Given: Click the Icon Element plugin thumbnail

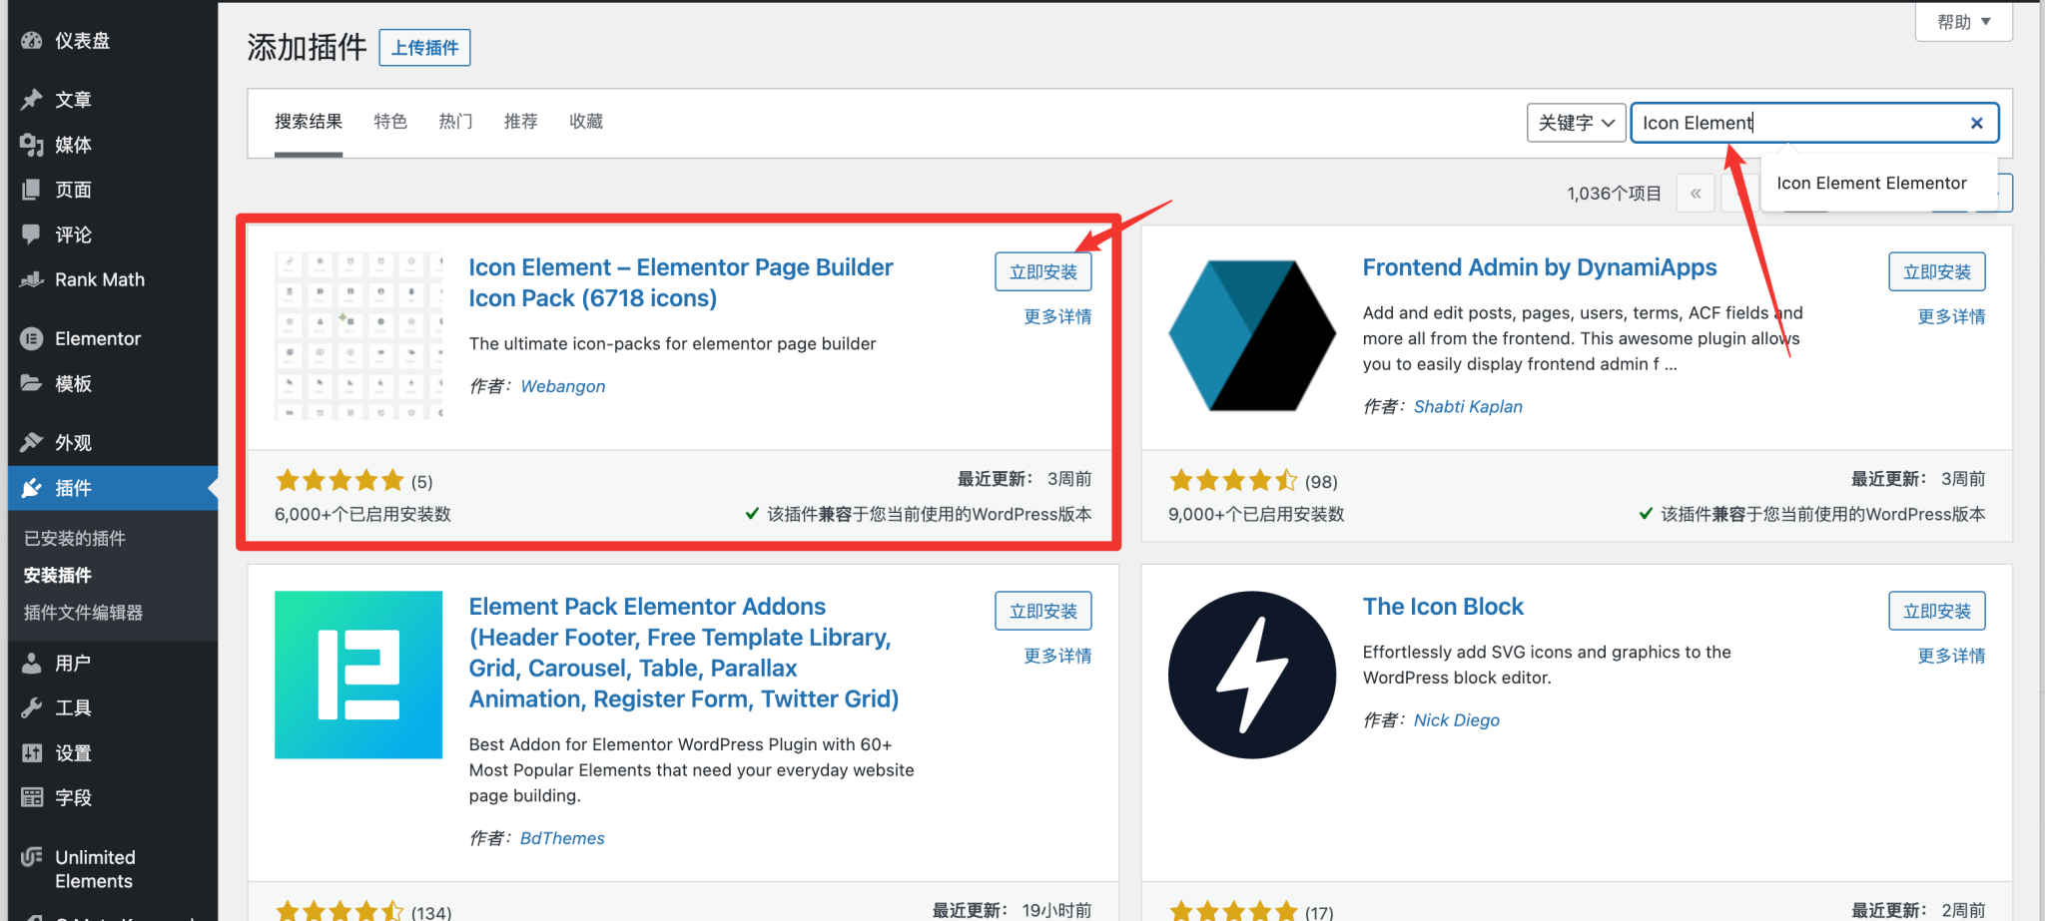Looking at the screenshot, I should tap(358, 335).
